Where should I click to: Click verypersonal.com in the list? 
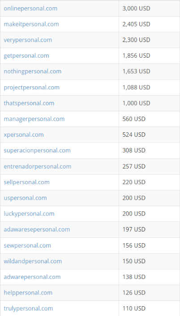(x=28, y=40)
